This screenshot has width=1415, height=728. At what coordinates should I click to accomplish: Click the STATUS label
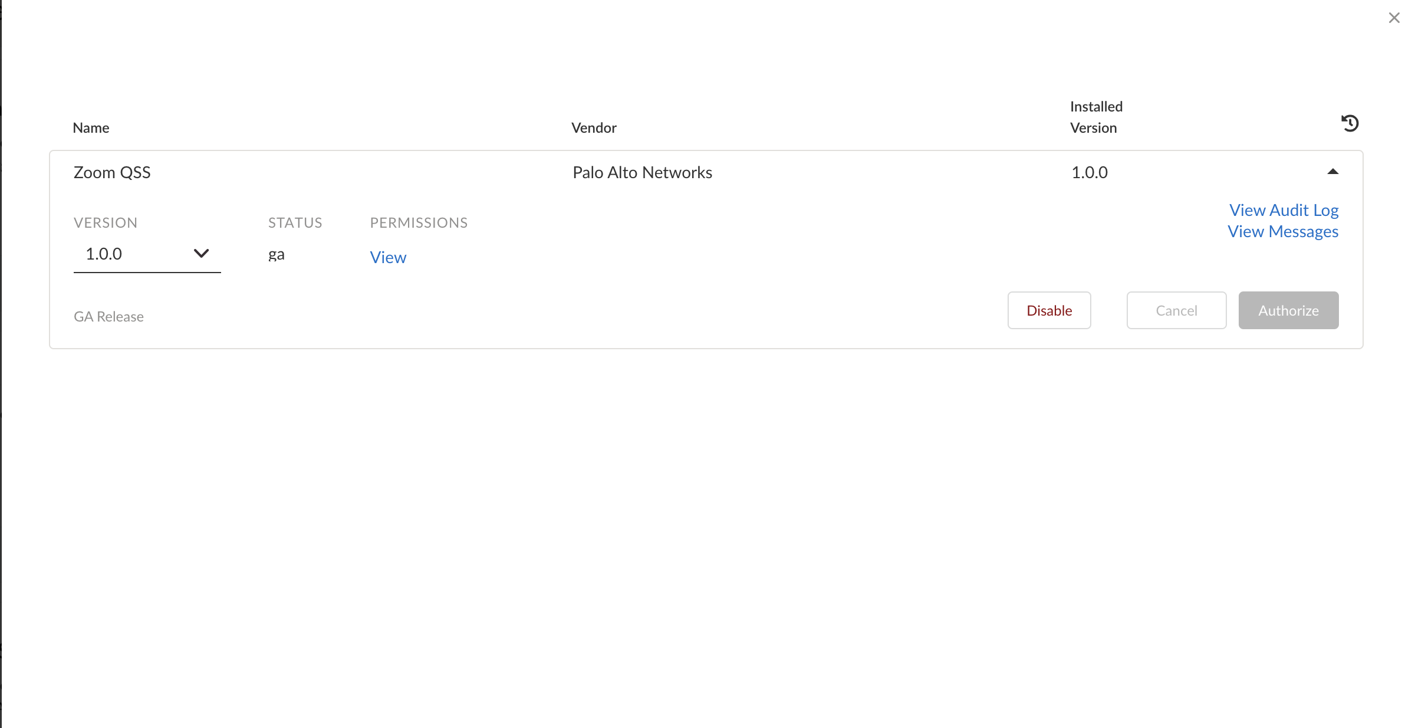click(x=295, y=223)
